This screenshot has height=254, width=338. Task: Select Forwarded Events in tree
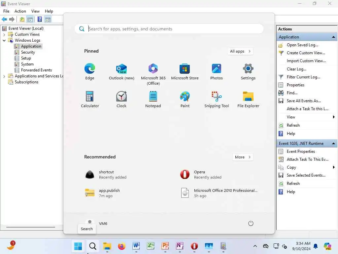click(36, 70)
